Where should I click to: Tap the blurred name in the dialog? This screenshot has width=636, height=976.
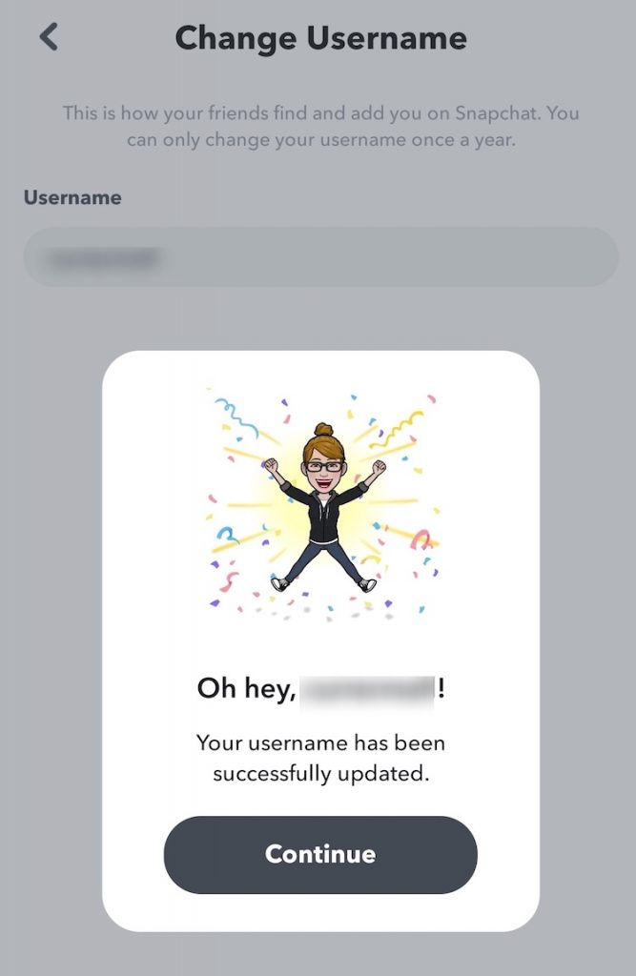(x=367, y=691)
